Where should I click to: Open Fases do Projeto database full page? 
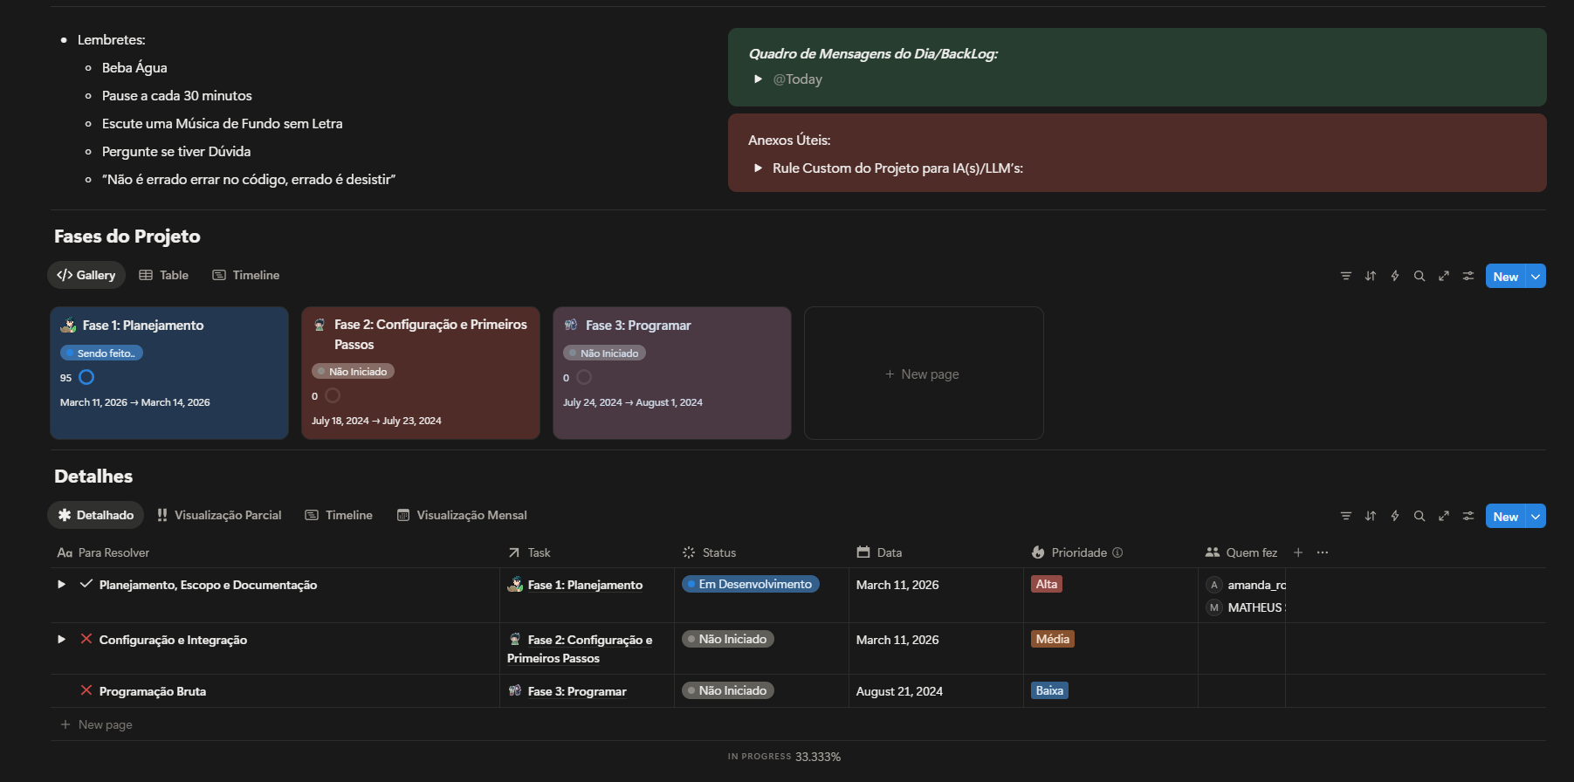(x=1444, y=276)
